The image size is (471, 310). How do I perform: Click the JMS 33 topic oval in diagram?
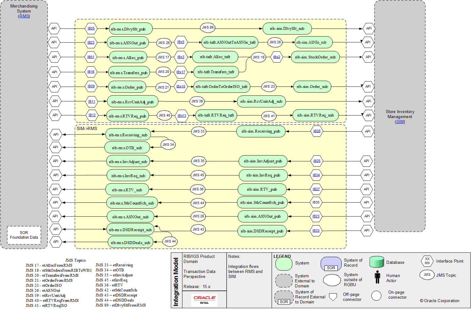click(199, 131)
